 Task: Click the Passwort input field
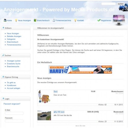tap(14, 121)
